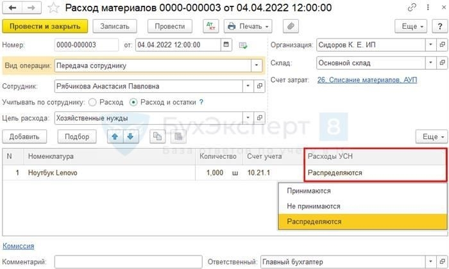Click Подбор button

point(77,136)
